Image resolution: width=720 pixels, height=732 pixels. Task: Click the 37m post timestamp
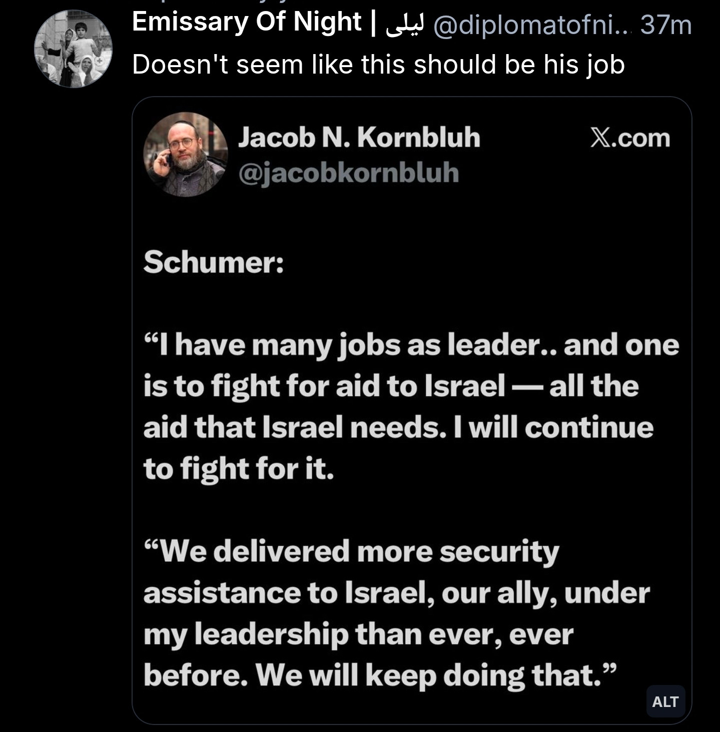click(665, 24)
